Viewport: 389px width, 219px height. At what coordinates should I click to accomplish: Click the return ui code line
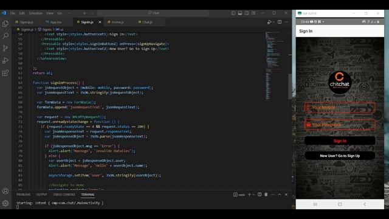43,73
